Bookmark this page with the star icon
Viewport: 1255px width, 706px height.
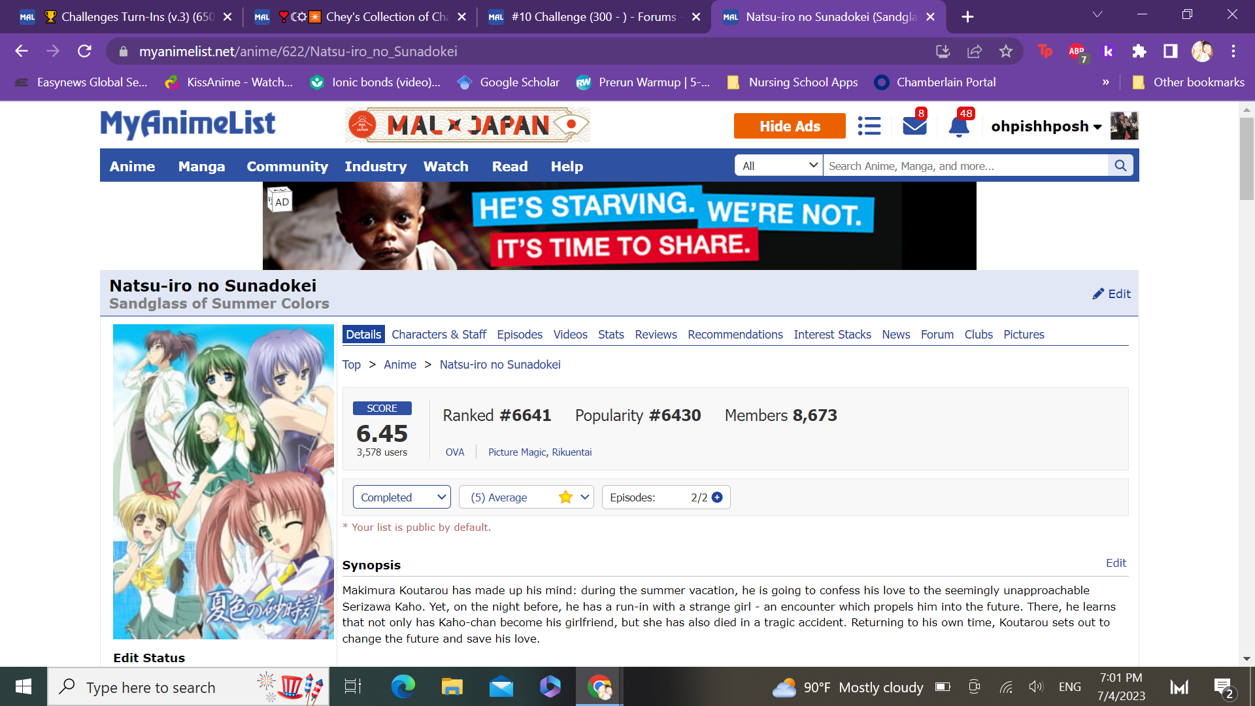(1006, 51)
